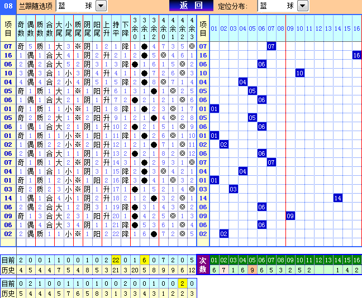
Task: Select the 质尾 column header
Action: tap(78, 28)
